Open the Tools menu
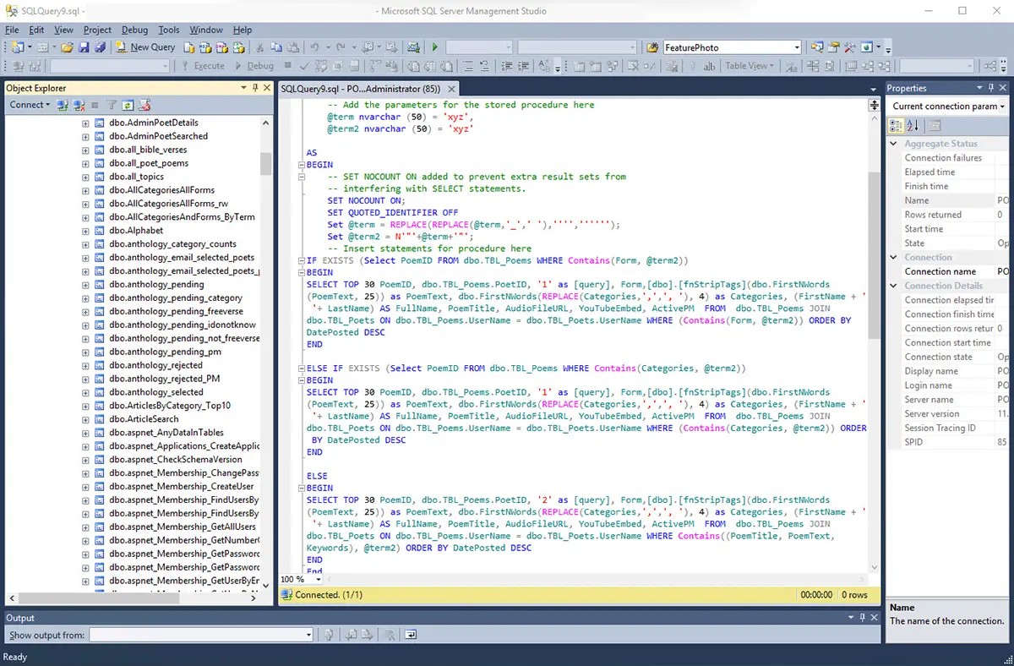 point(168,30)
